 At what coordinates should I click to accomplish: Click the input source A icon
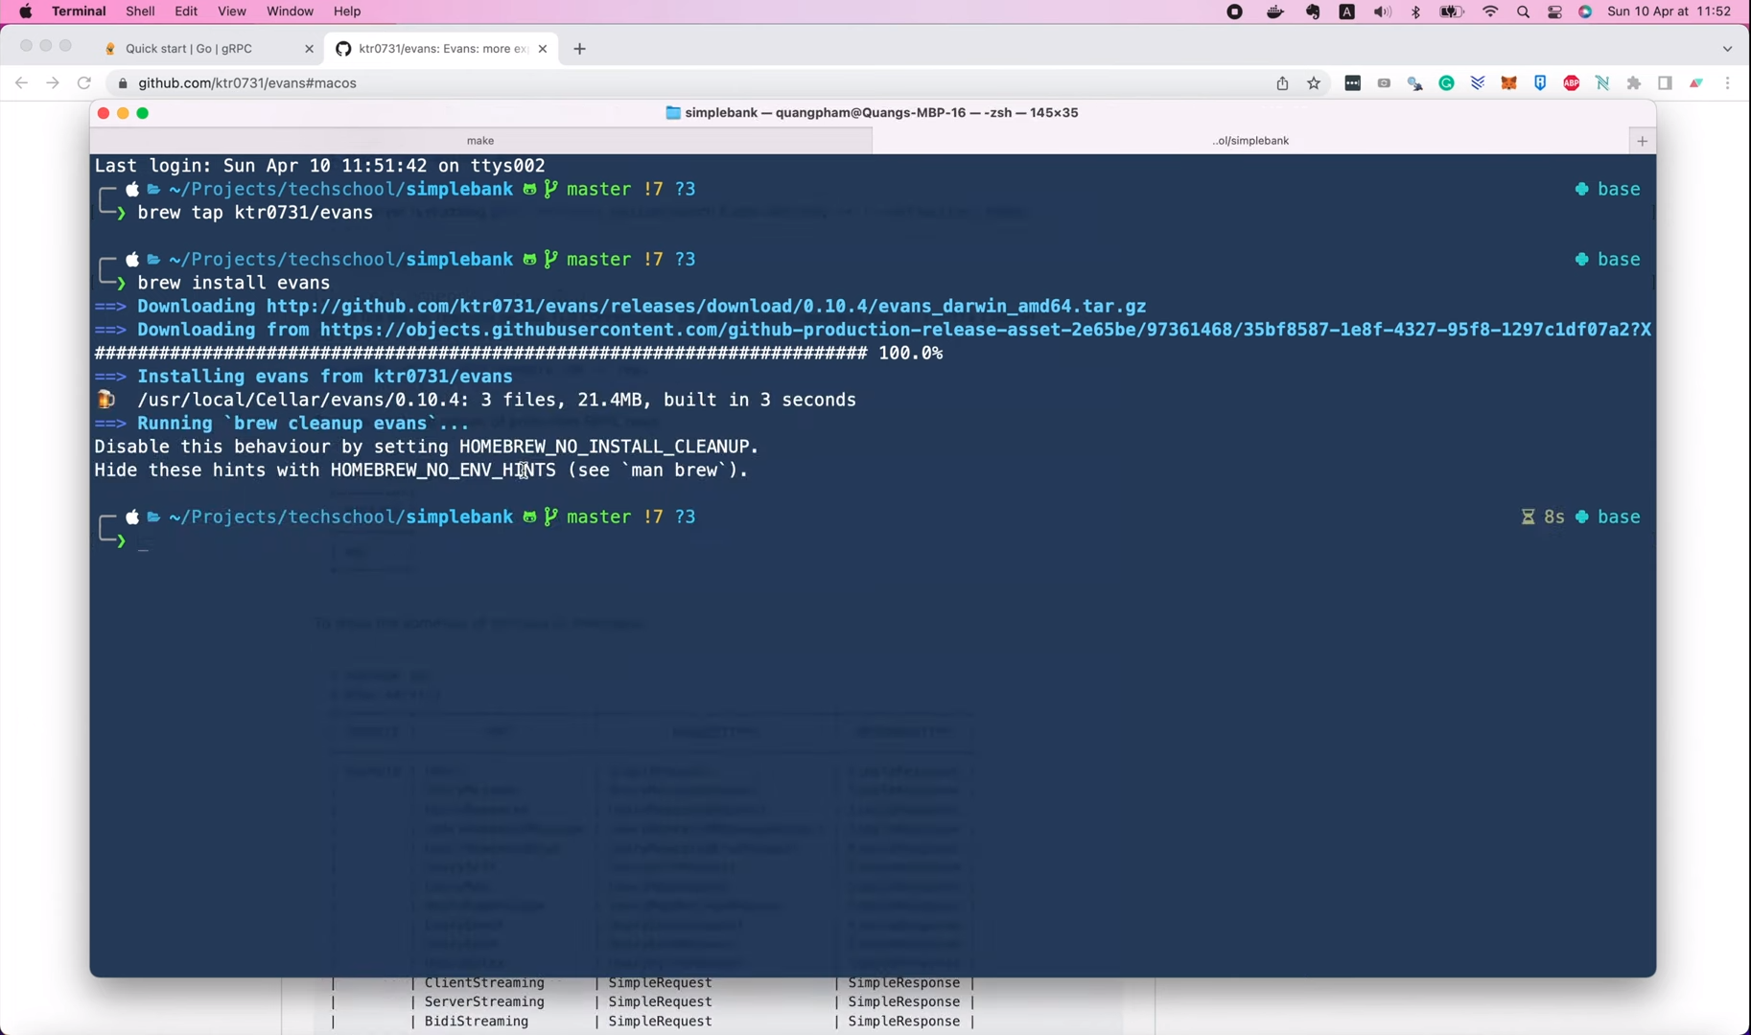point(1347,11)
